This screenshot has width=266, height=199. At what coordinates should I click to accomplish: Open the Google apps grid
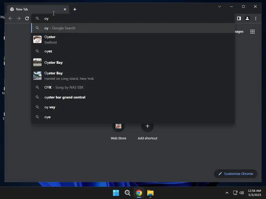click(252, 32)
